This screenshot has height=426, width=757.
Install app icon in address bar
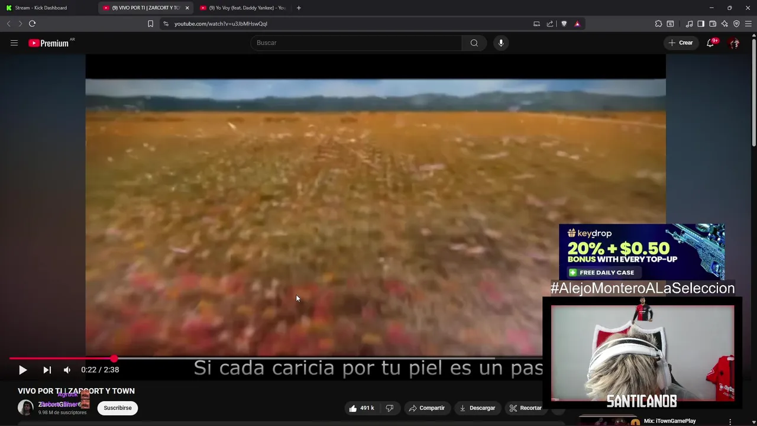536,24
